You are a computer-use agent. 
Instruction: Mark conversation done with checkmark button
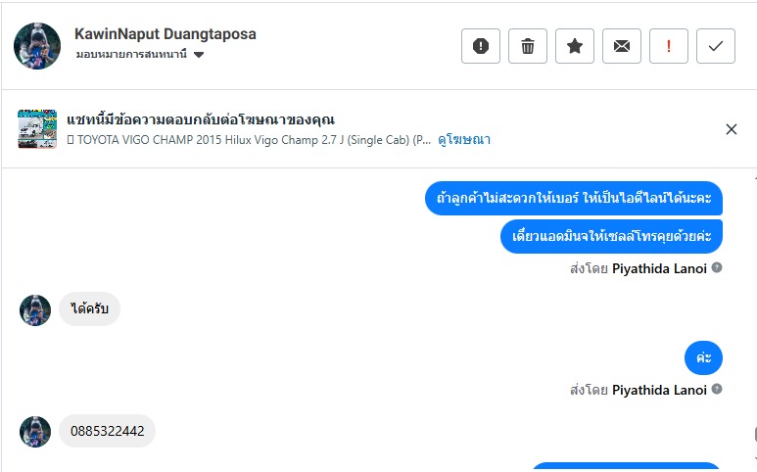coord(716,46)
